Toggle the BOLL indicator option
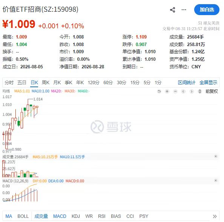Image resolution: width=224 pixels, height=222 pixels. [23, 216]
